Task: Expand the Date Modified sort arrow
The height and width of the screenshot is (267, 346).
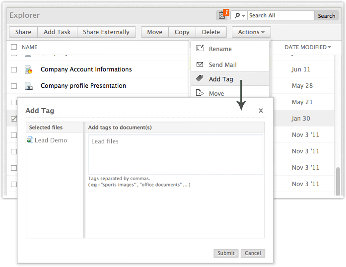Action: tap(330, 48)
